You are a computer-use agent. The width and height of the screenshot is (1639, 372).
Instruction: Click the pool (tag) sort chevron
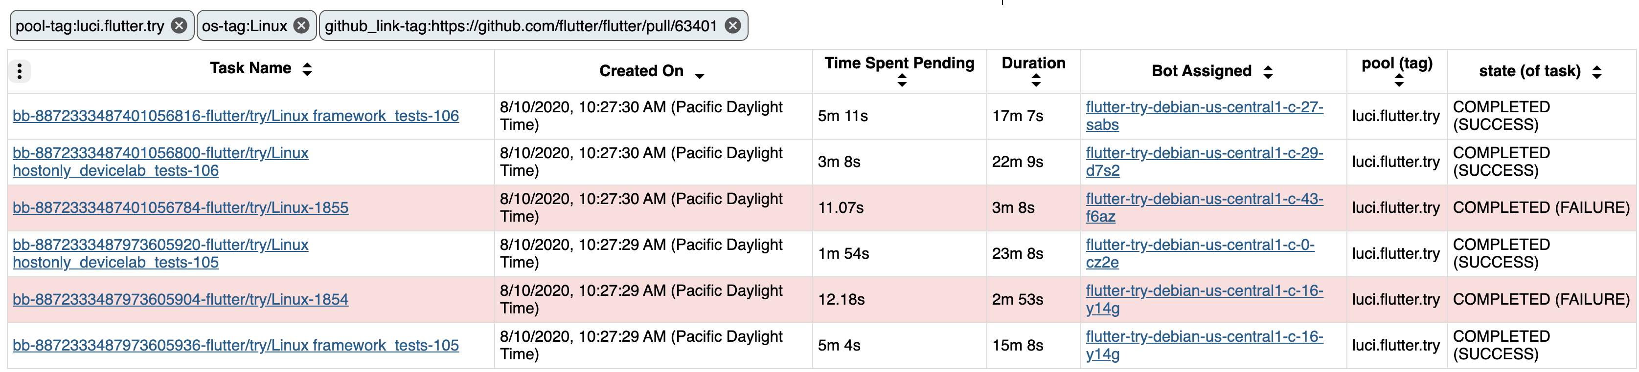coord(1398,80)
